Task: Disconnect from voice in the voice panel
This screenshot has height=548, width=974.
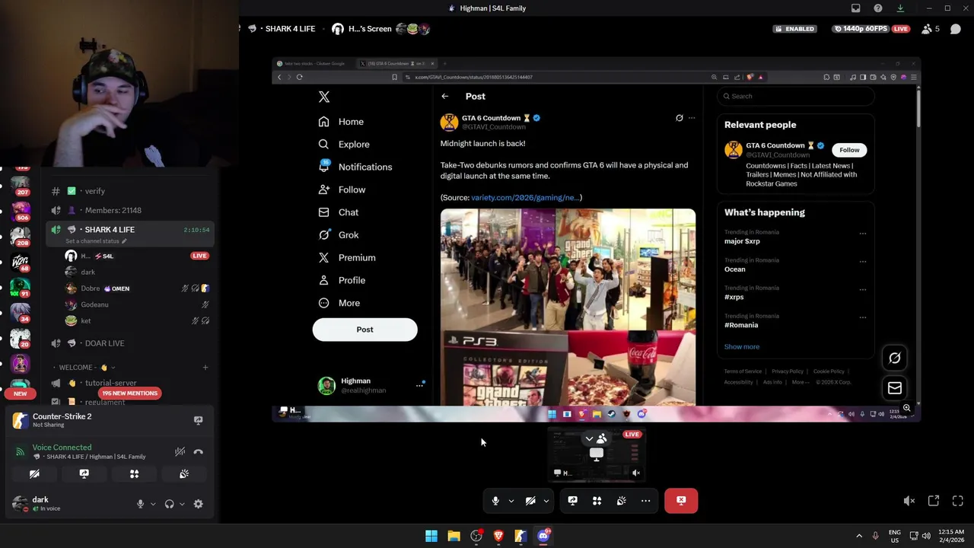Action: [x=199, y=451]
